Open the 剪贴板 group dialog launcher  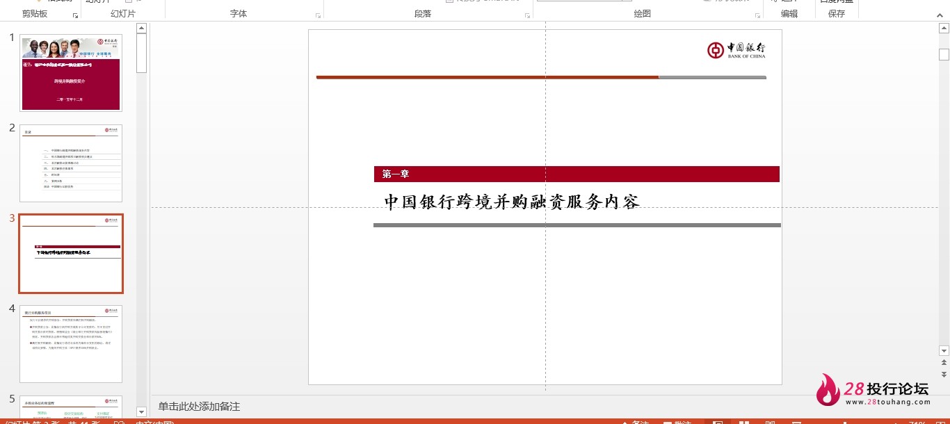[75, 15]
